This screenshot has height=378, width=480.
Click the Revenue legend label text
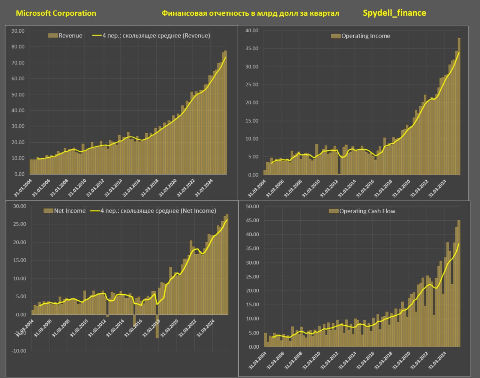(70, 36)
